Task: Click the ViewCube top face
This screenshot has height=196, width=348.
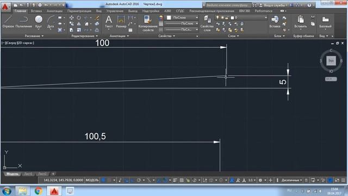Action: click(x=331, y=60)
